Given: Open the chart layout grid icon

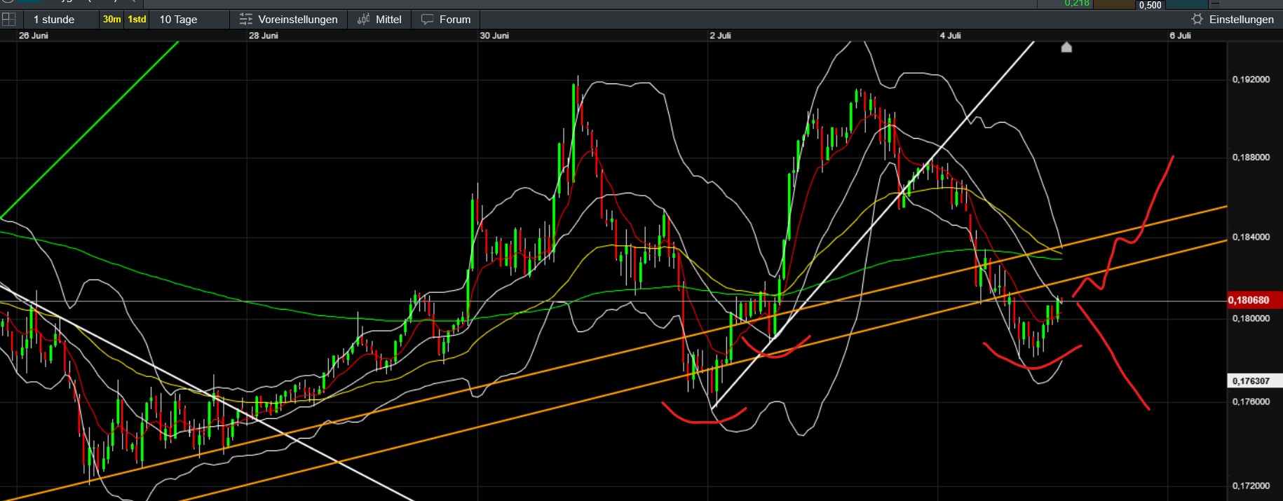Looking at the screenshot, I should (x=8, y=20).
